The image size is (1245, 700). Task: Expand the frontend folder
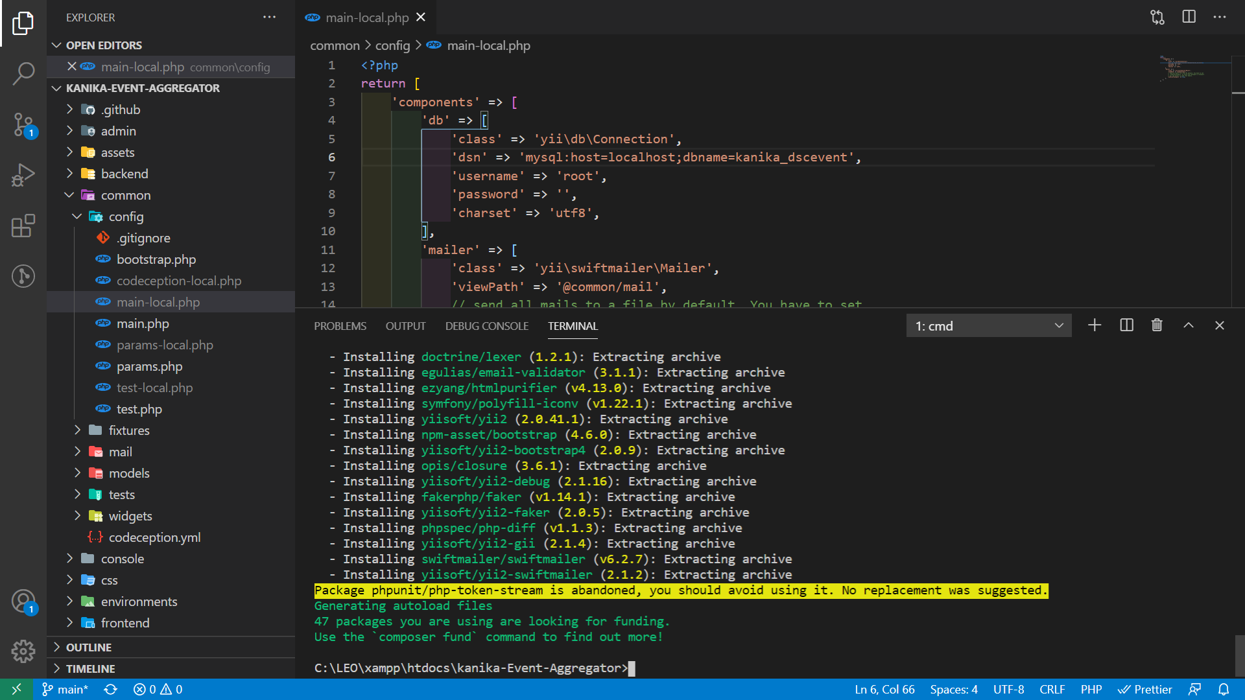(x=171, y=623)
